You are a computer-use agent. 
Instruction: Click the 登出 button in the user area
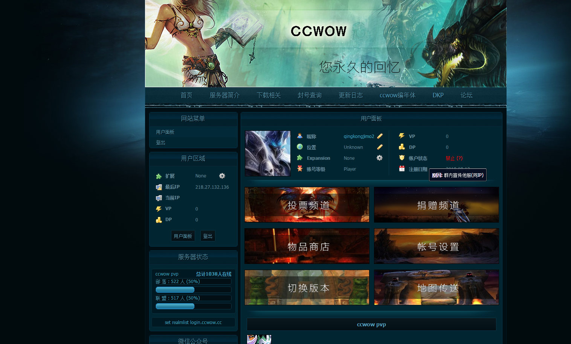208,236
